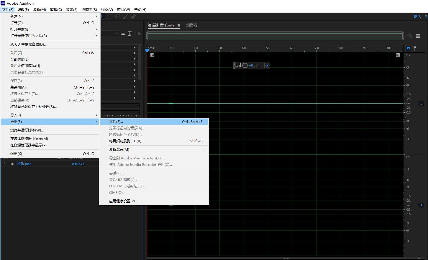The width and height of the screenshot is (428, 260).
Task: Open the effects preset dropdown
Action: (x=116, y=33)
